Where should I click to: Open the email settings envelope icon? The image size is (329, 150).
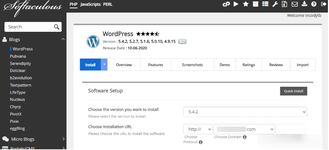[295, 4]
